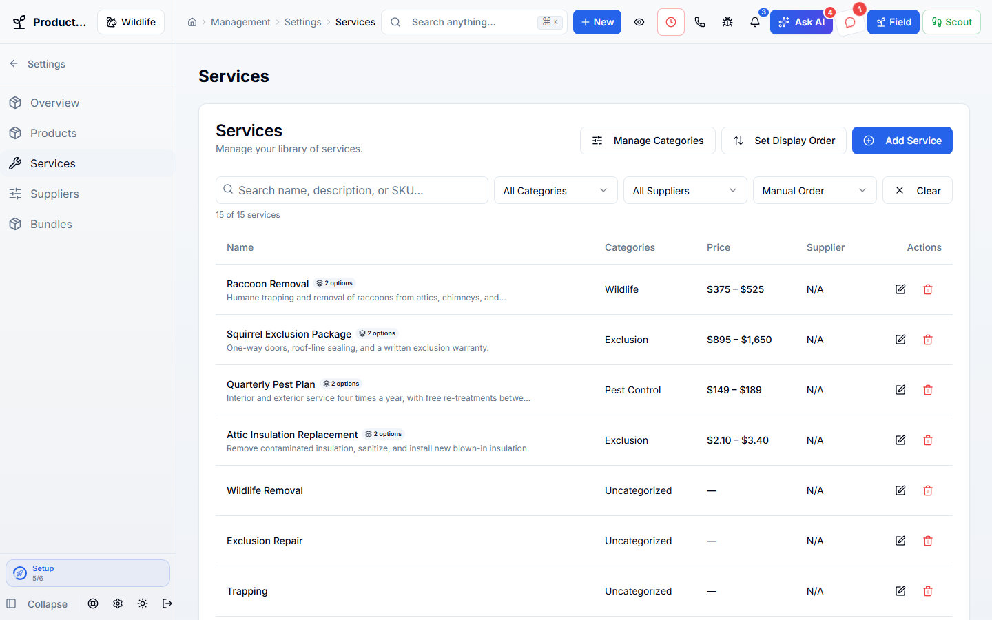Click the $895 – $1,650 price cell
Screen dimensions: 992x620
739,340
